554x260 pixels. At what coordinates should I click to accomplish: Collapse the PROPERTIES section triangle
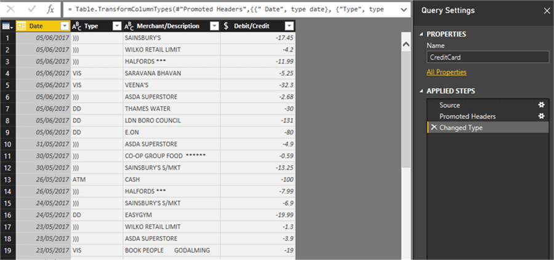coord(421,34)
